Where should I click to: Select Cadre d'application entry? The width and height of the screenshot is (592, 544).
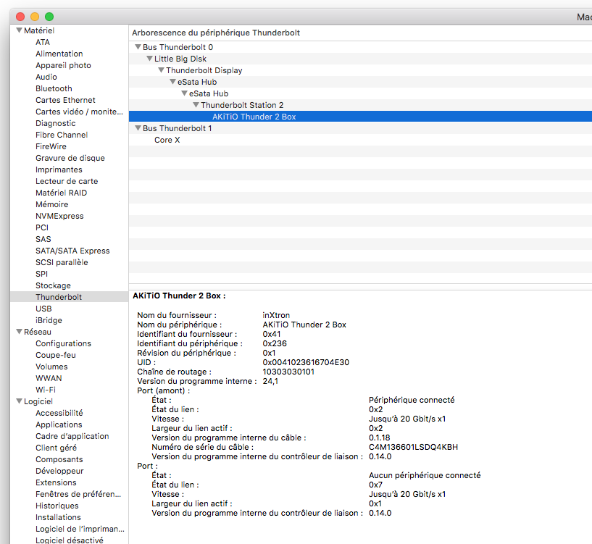[x=72, y=436]
